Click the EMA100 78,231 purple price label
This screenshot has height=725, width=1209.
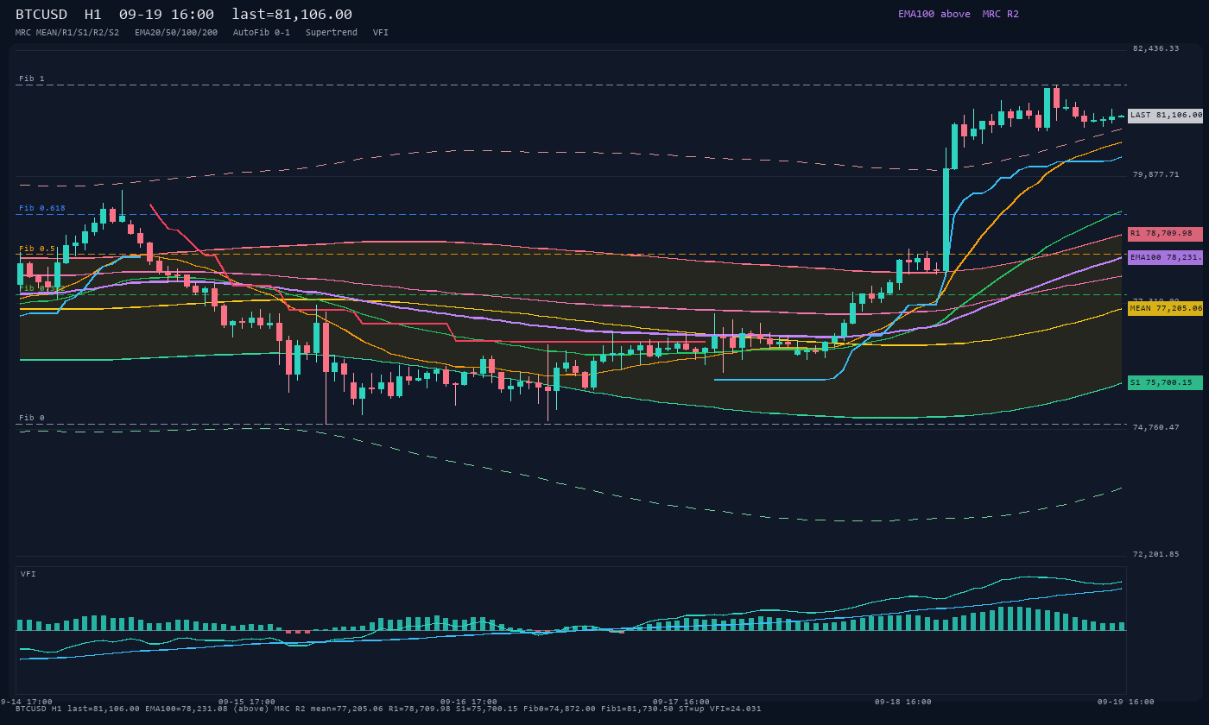click(1165, 257)
